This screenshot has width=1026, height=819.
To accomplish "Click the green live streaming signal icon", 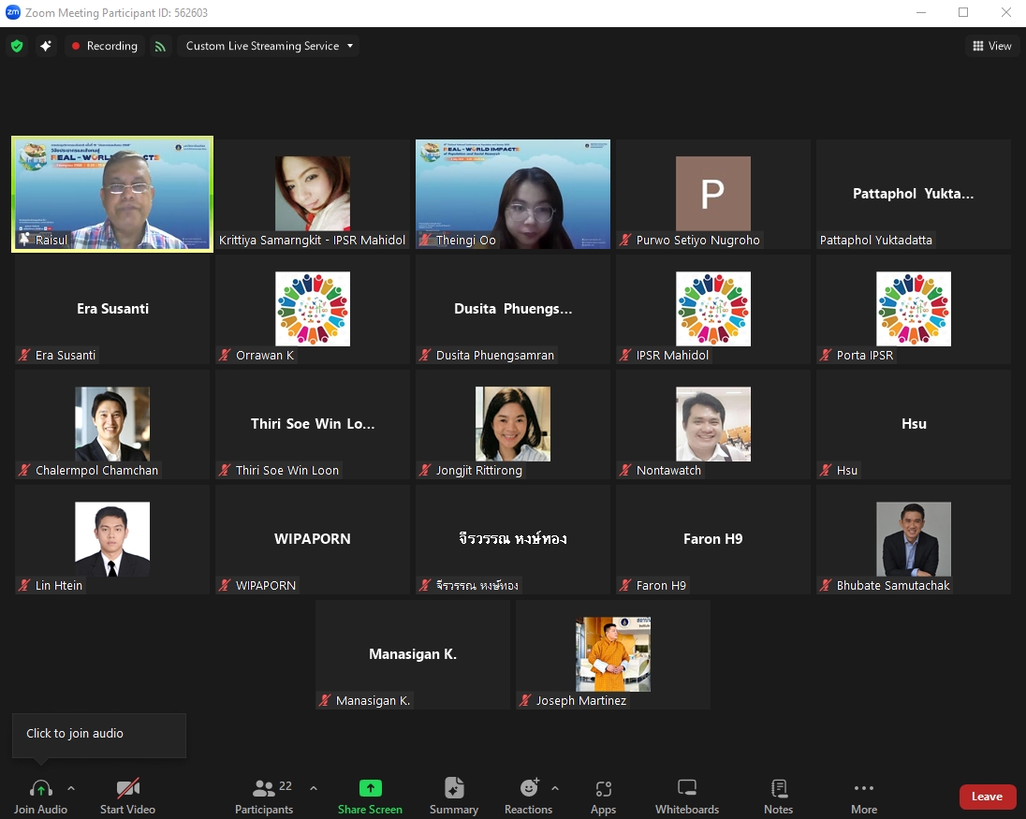I will [160, 46].
